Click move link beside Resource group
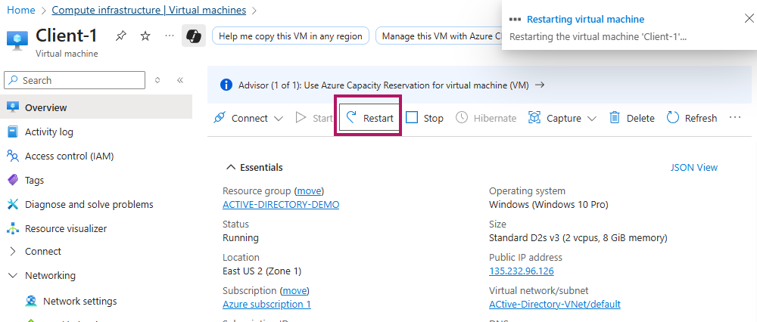This screenshot has height=322, width=757. (309, 190)
